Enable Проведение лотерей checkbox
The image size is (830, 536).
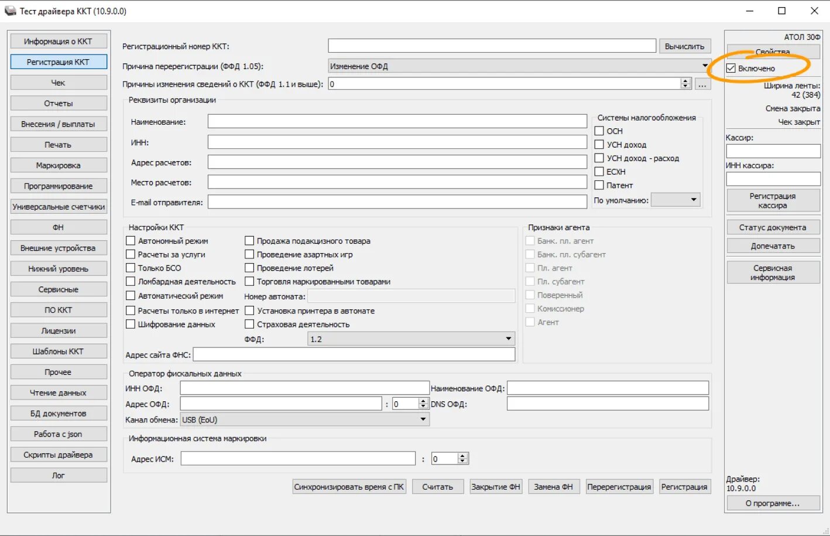(x=249, y=268)
